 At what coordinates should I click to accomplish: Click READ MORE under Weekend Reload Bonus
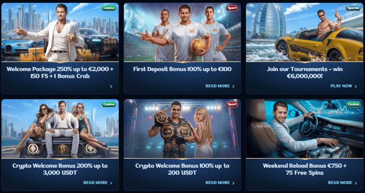click(x=343, y=183)
